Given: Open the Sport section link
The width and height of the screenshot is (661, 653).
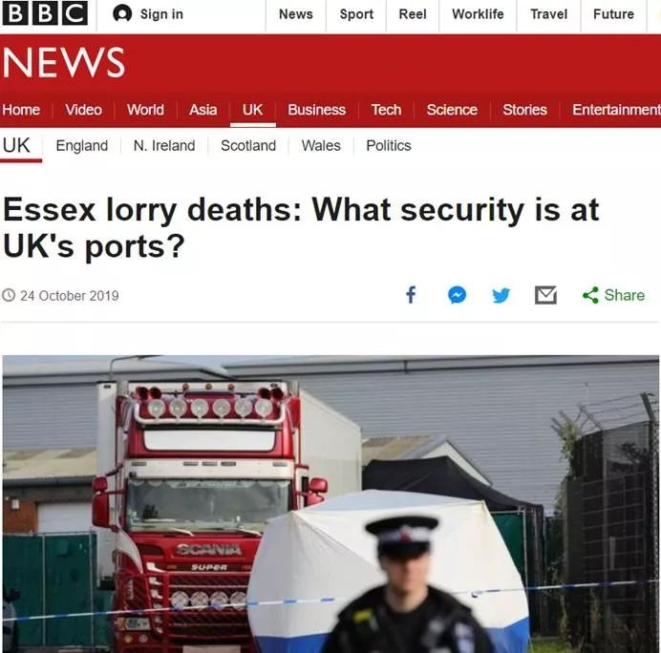Looking at the screenshot, I should pyautogui.click(x=356, y=14).
